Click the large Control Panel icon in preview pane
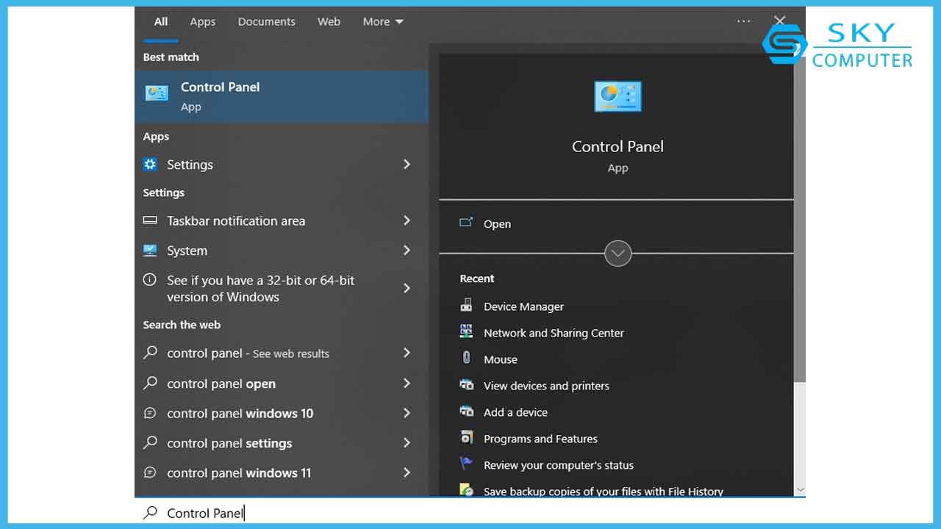941x529 pixels. pos(618,97)
